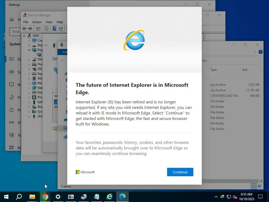The width and height of the screenshot is (269, 202).
Task: Toggle the console tree icon in Device Manager toolbar
Action: click(38, 28)
